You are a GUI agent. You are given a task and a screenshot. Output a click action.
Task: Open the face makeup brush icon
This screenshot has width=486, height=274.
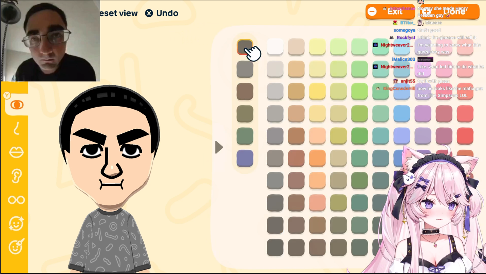16,247
